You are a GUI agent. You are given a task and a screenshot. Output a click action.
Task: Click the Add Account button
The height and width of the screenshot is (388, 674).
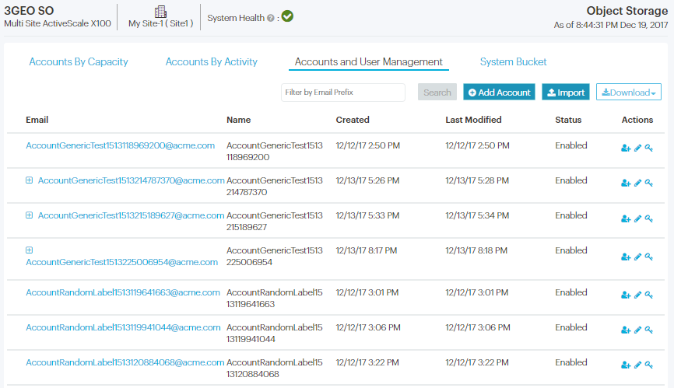(499, 93)
